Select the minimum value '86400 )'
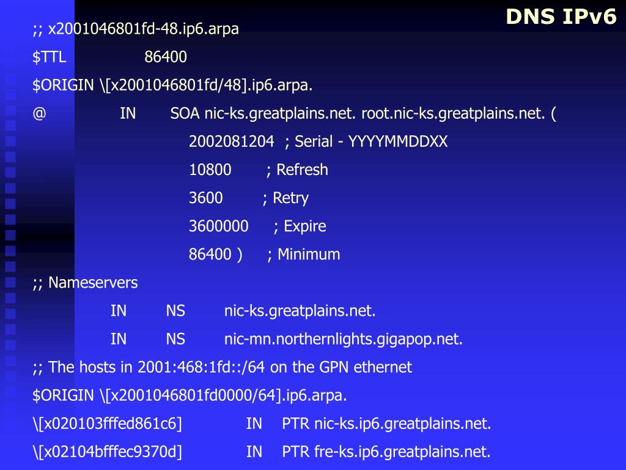 pos(216,255)
